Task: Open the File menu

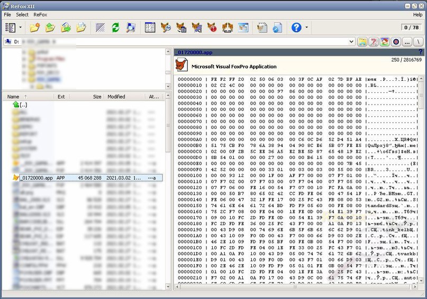Action: click(x=7, y=15)
